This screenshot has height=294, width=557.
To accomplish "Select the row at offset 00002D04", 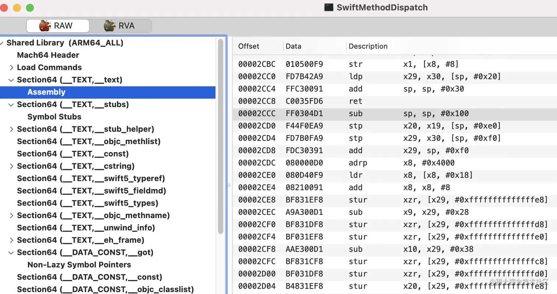I will 395,286.
